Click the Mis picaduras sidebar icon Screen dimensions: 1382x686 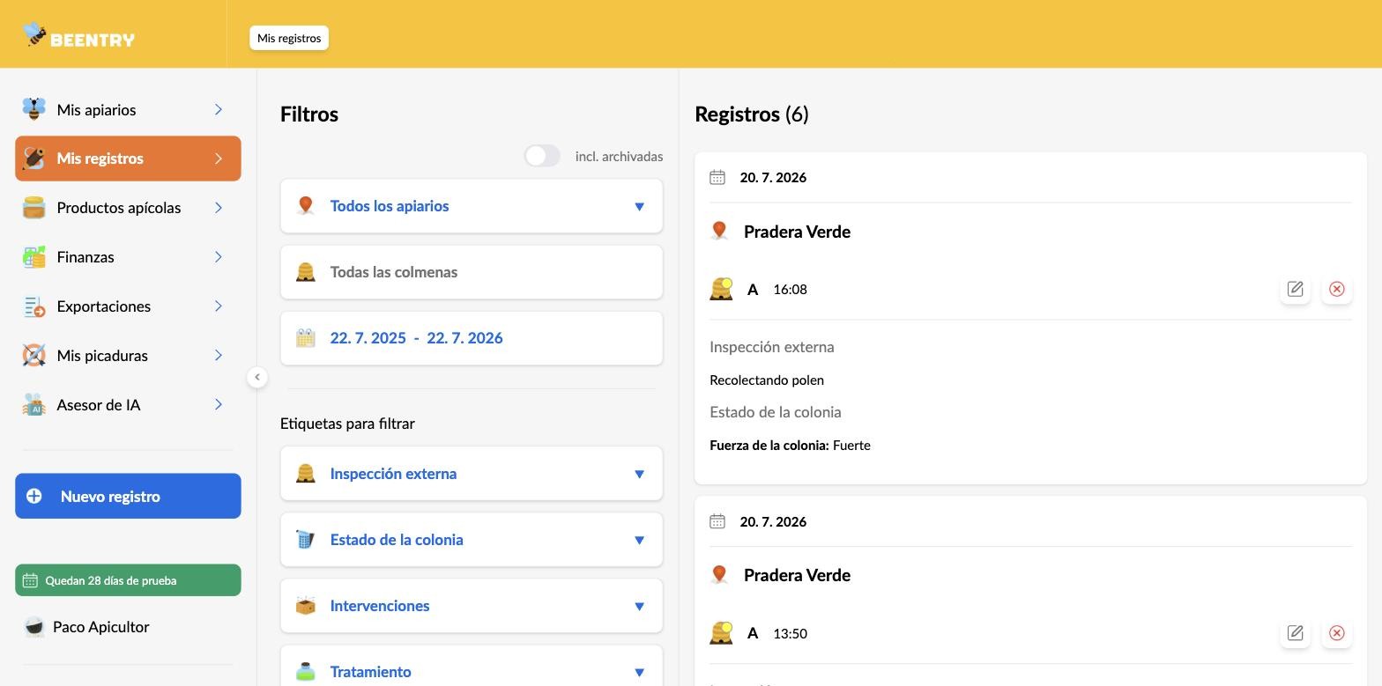click(33, 356)
